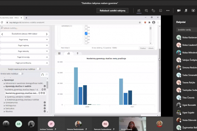Uncheck the box labeled 18
Image resolution: width=197 pixels, height=131 pixels.
[86, 33]
